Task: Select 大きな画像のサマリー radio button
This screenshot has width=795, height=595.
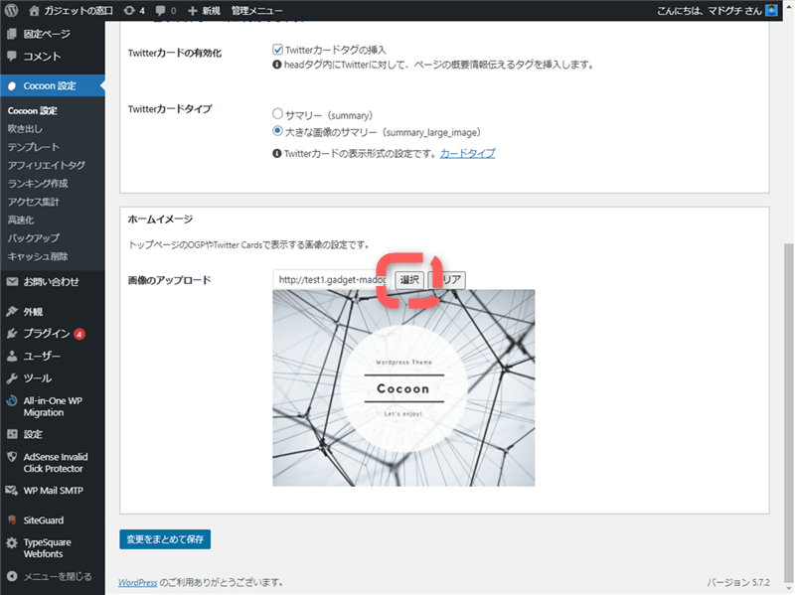Action: coord(277,131)
